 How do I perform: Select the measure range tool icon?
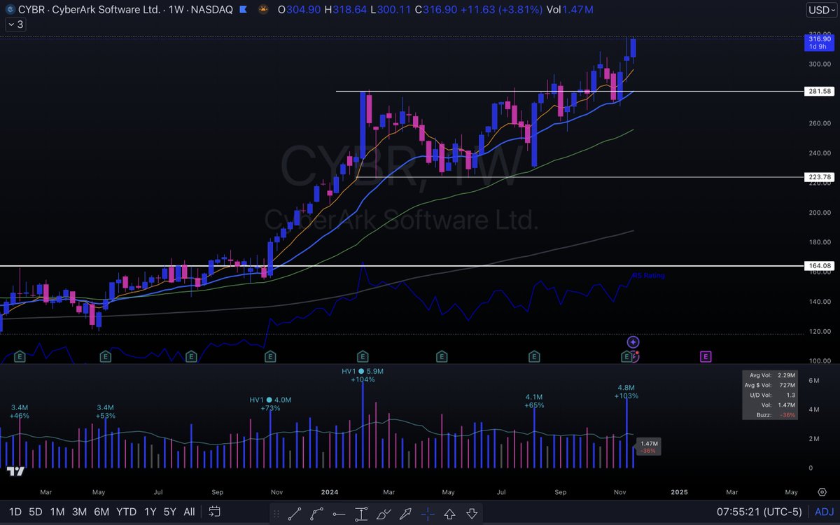(361, 513)
